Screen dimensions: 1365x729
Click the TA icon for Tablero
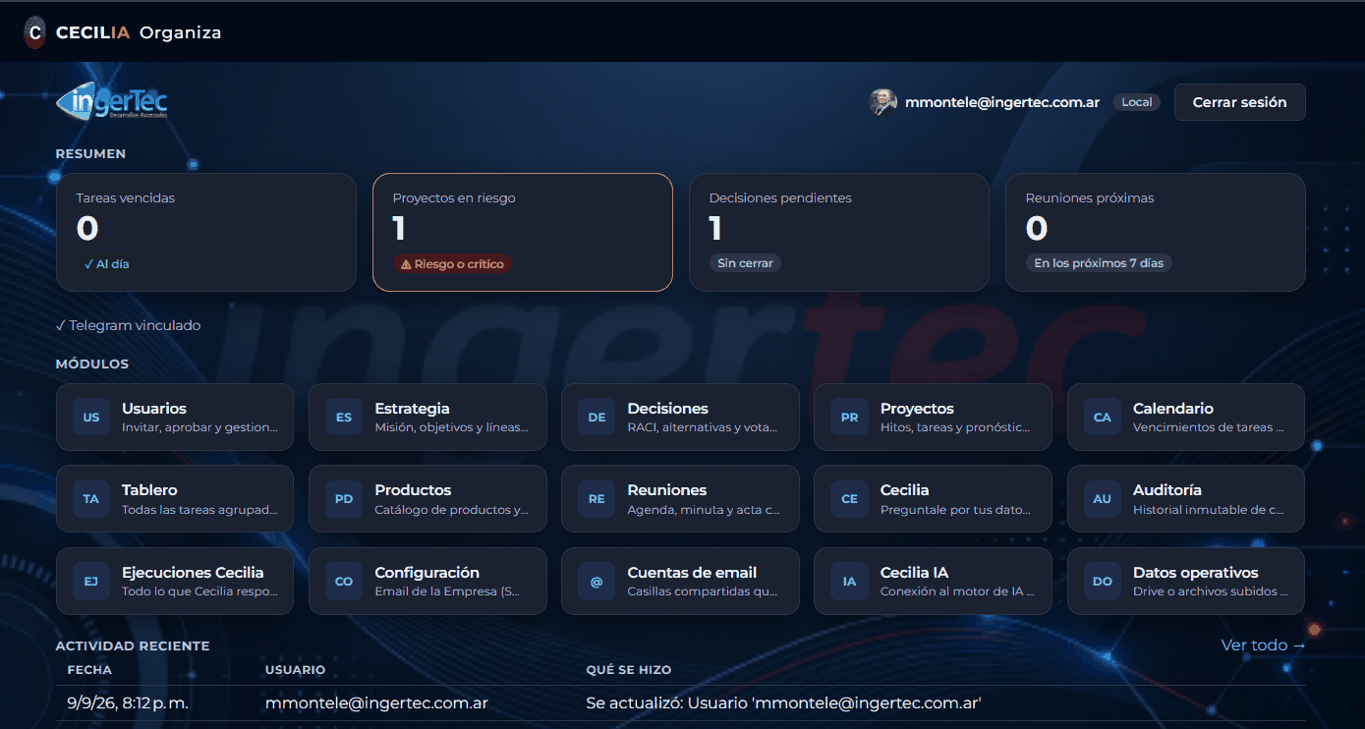(x=91, y=498)
